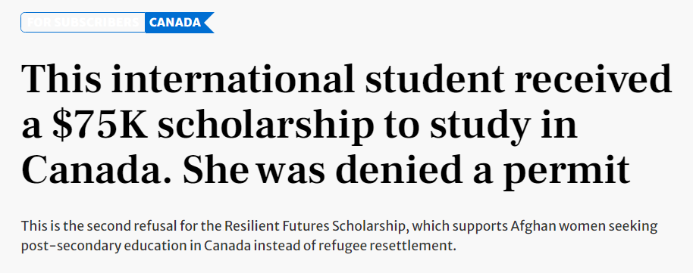The image size is (693, 273).
Task: Click 'Resilient Futures Scholarship' in the summary
Action: [315, 227]
